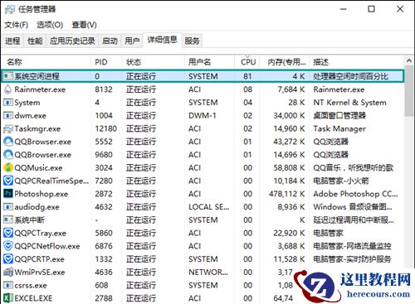Click the description 桌面窗口管理器
This screenshot has width=415, height=304.
click(x=339, y=115)
